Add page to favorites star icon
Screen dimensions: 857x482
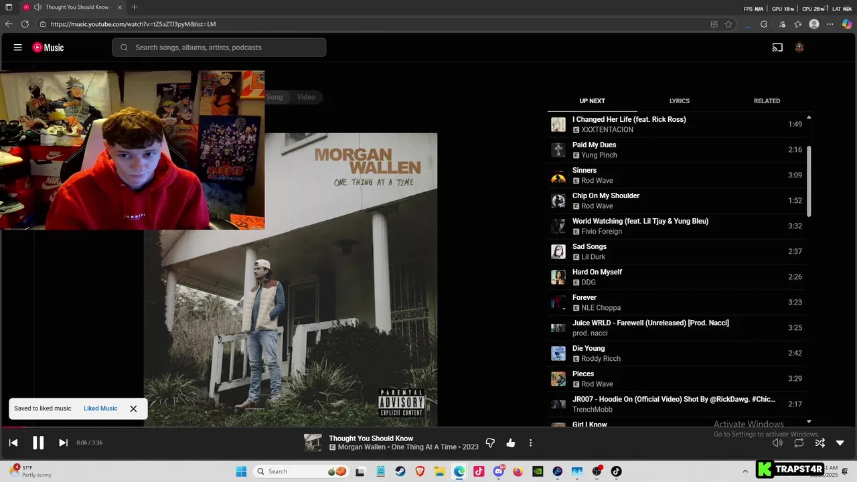[728, 24]
